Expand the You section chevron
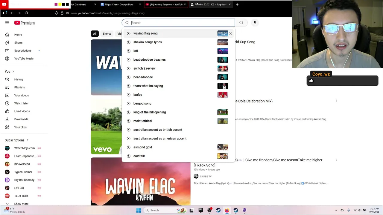 click(x=13, y=71)
